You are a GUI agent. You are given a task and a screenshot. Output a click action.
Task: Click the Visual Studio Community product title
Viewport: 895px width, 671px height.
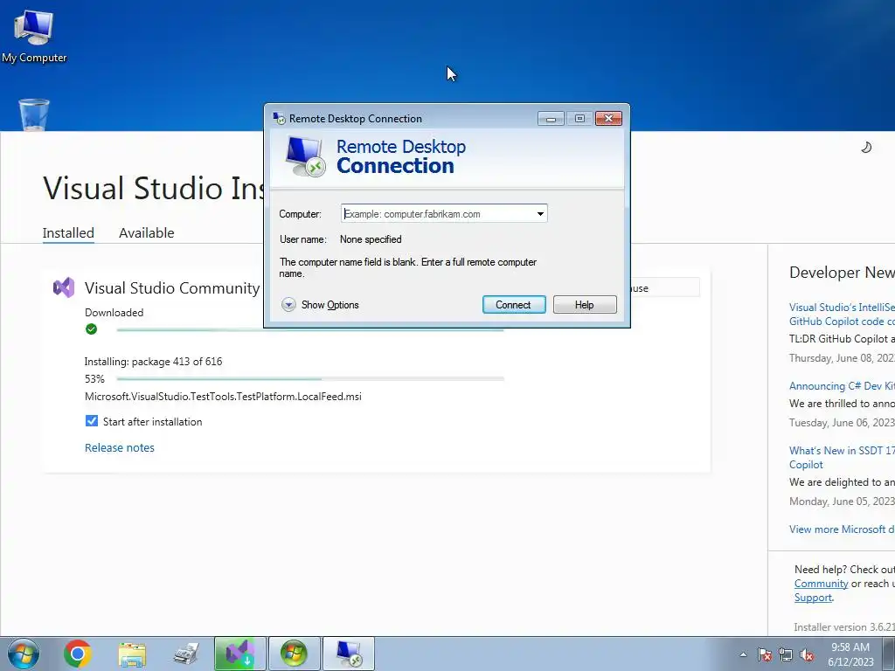[172, 287]
